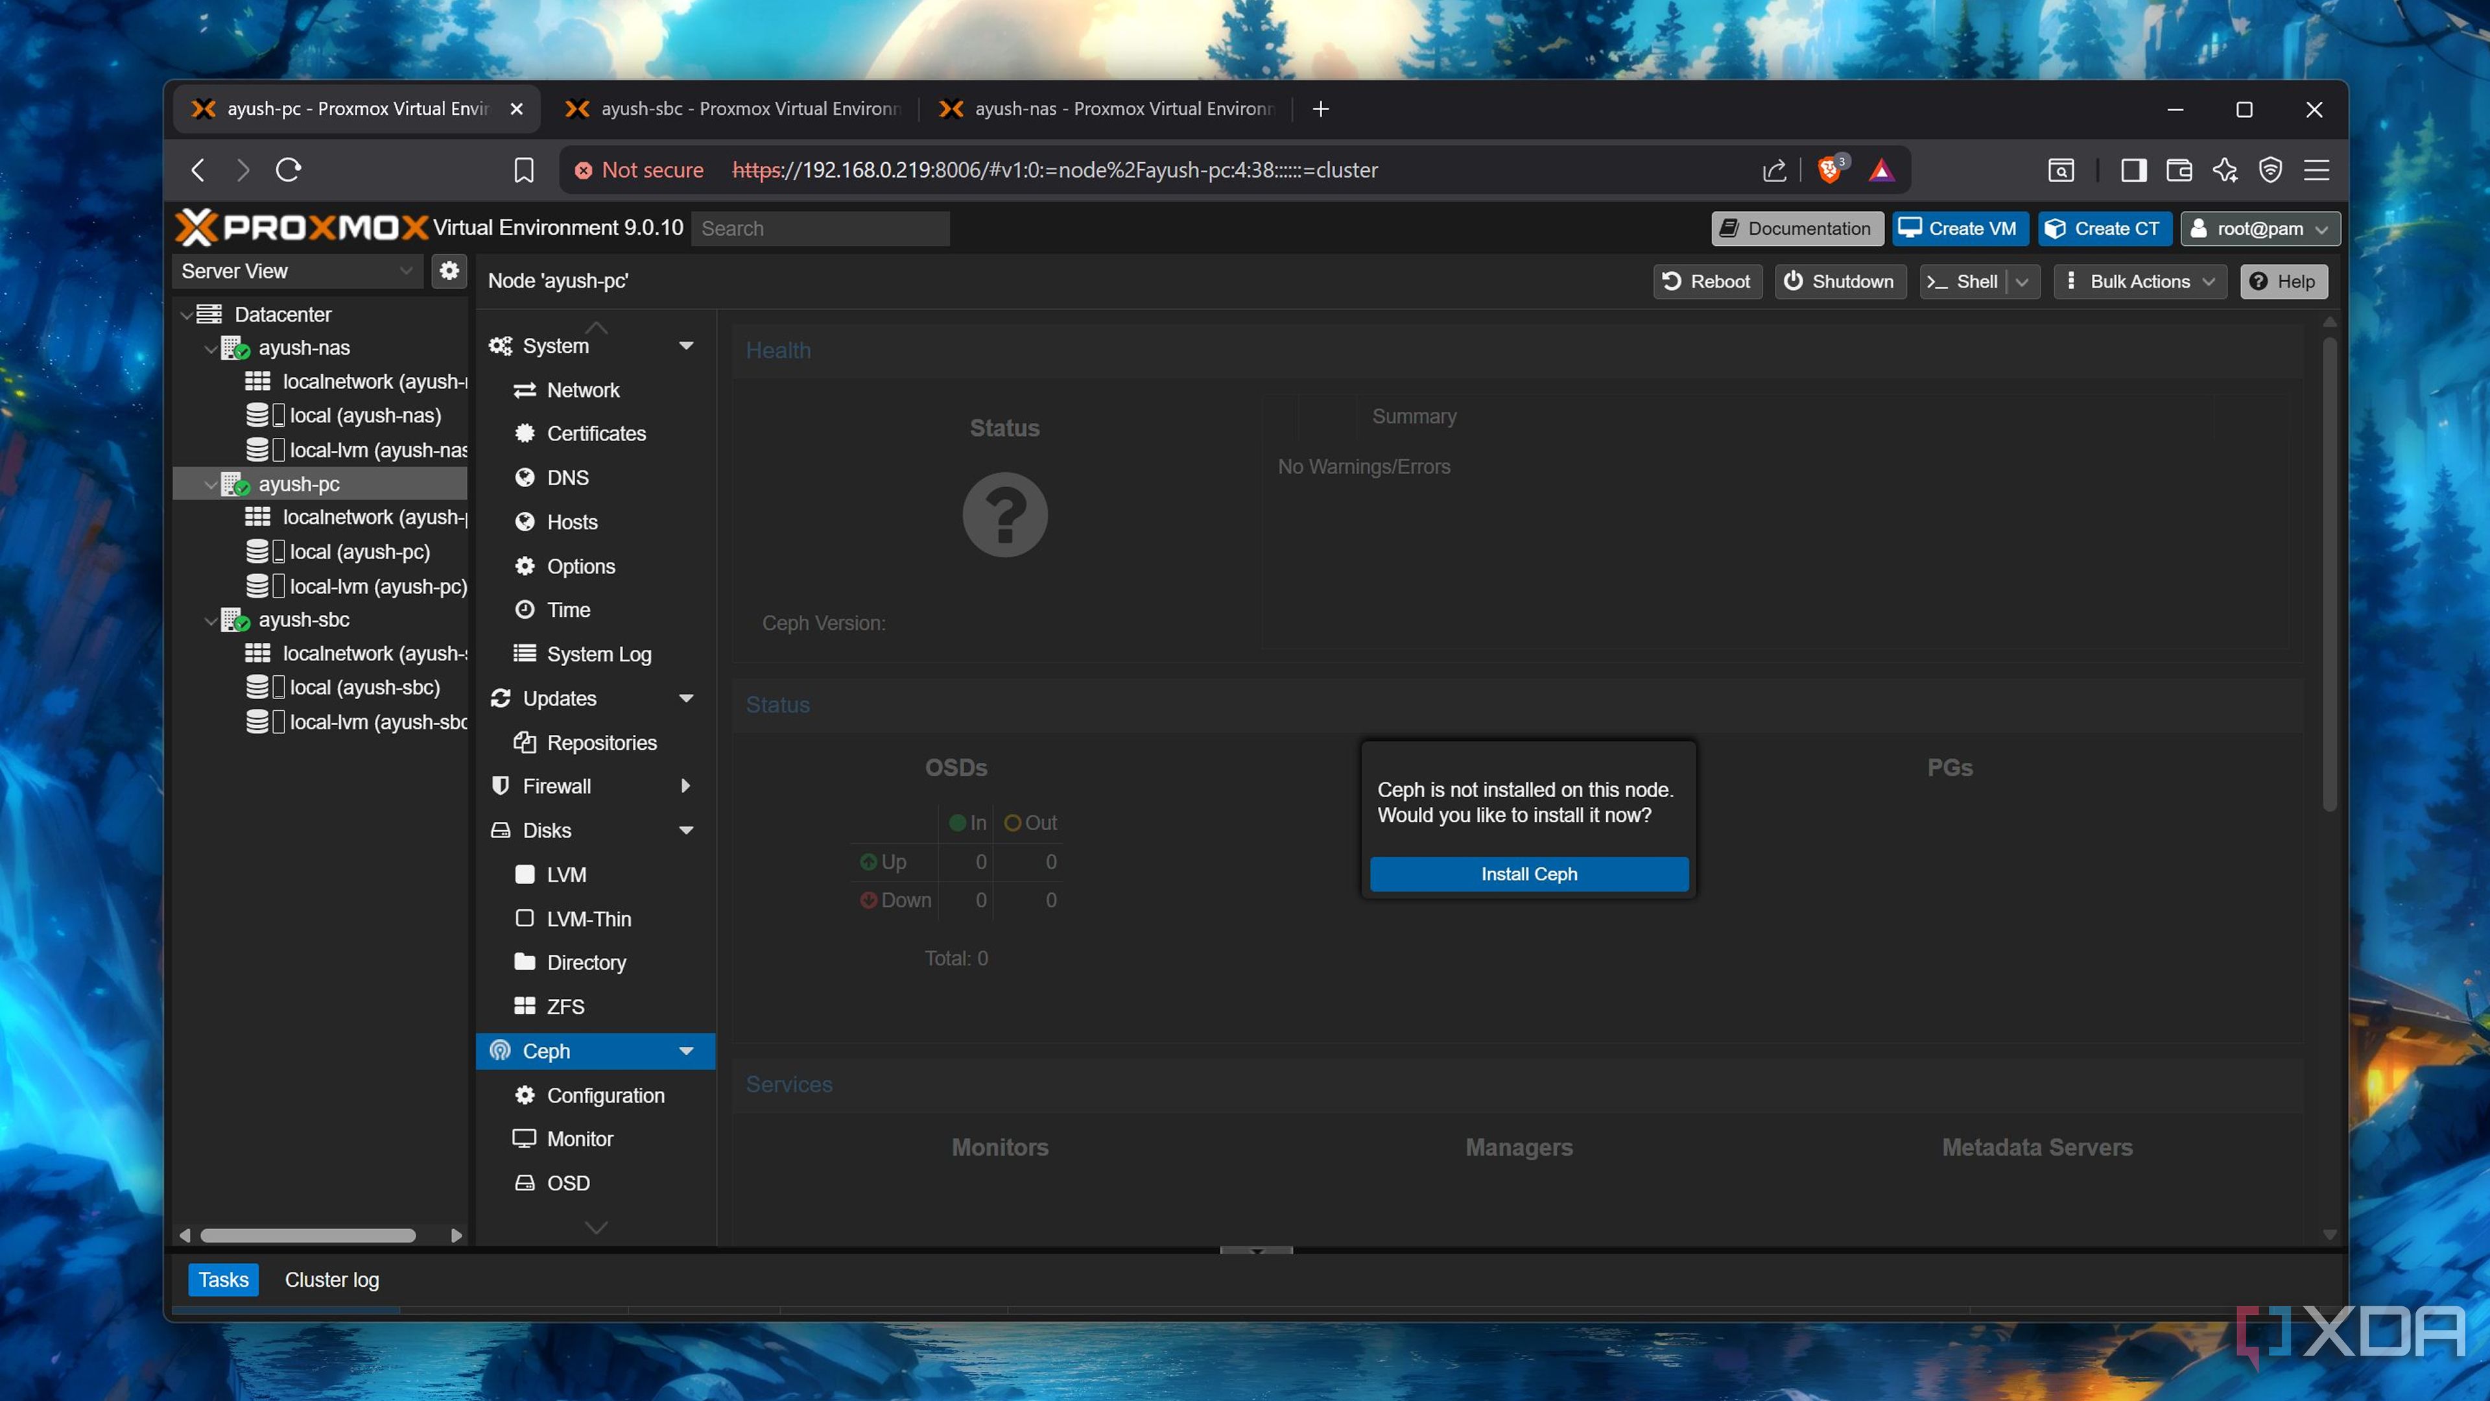Click the resource tree horizontal scrollbar
This screenshot has height=1401, width=2490.
pos(309,1236)
